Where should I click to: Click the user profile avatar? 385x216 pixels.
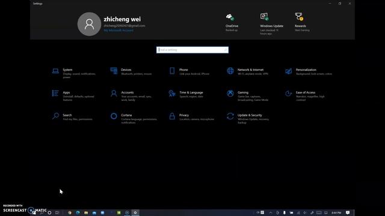click(x=89, y=24)
